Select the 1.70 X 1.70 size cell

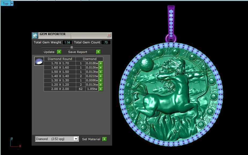tap(60, 63)
